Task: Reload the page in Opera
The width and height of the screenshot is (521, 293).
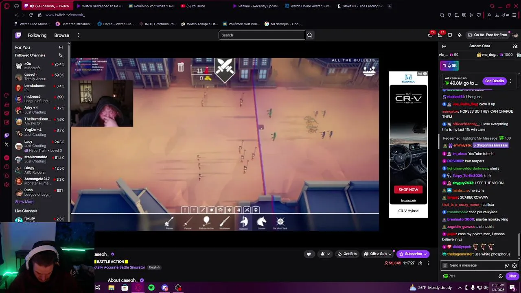Action: click(x=31, y=15)
